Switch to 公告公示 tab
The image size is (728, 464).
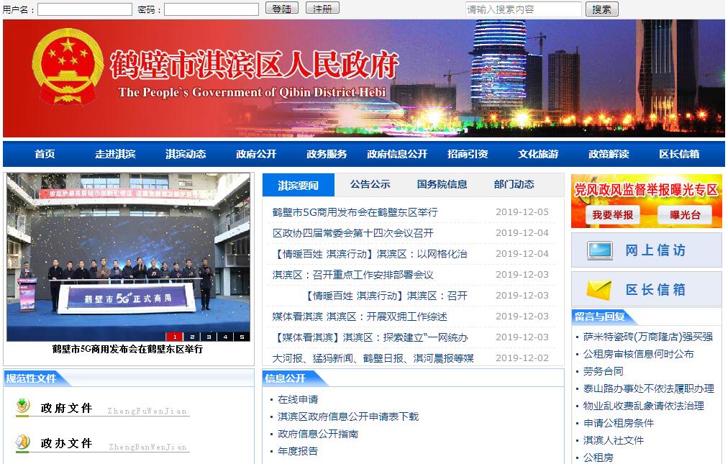(x=370, y=184)
